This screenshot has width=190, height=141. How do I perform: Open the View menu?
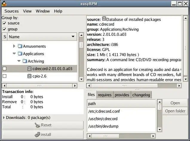pos(27,11)
